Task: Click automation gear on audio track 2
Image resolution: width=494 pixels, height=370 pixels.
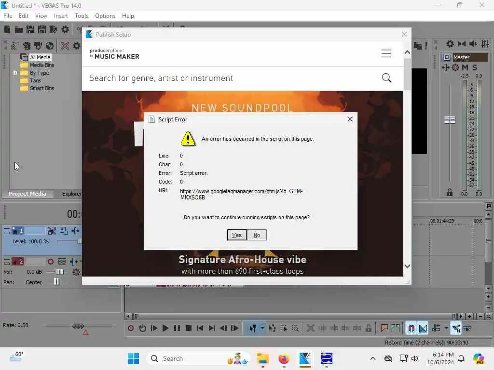Action: [76, 272]
